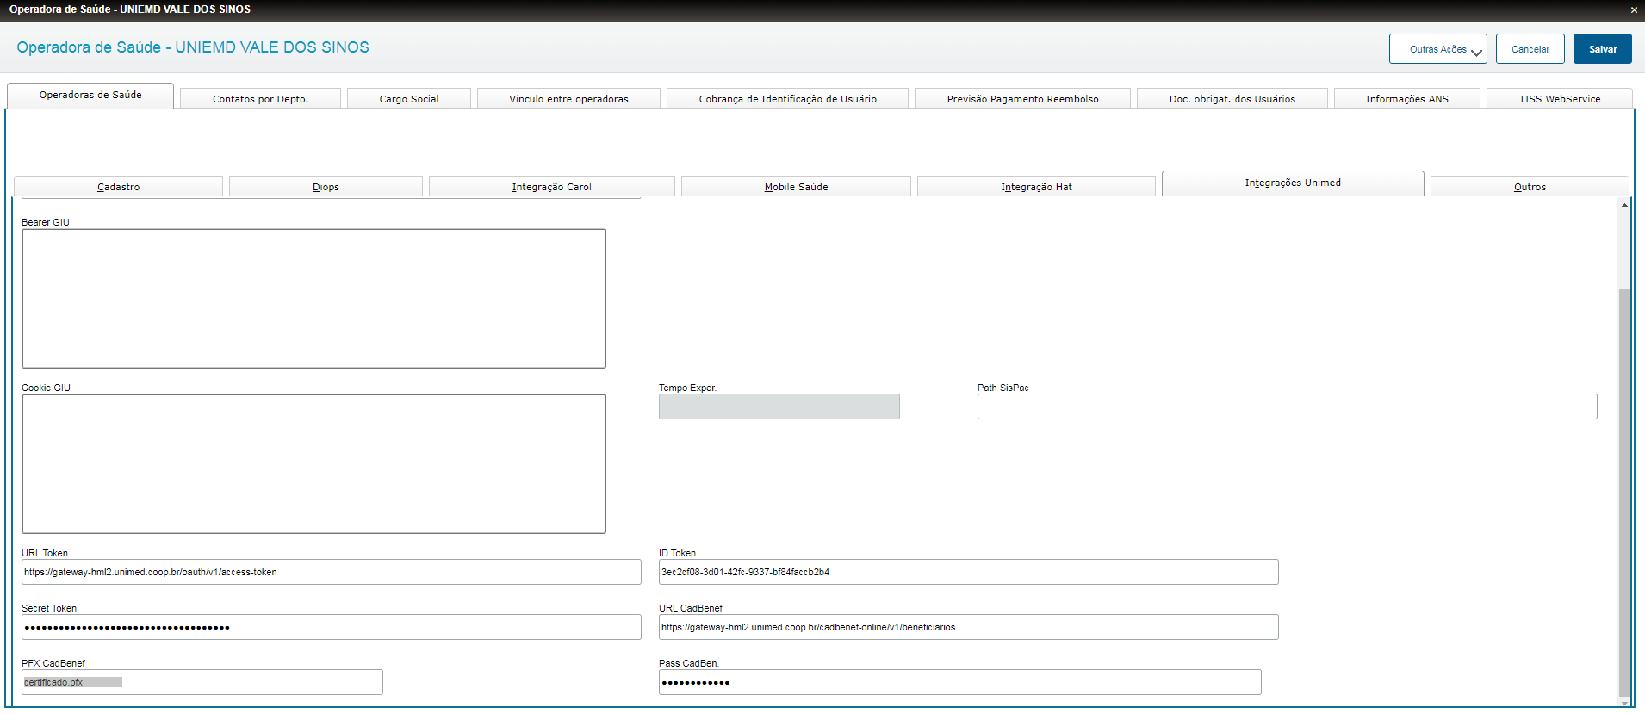Click the PFX CadBenef field
The image size is (1645, 714).
[202, 682]
